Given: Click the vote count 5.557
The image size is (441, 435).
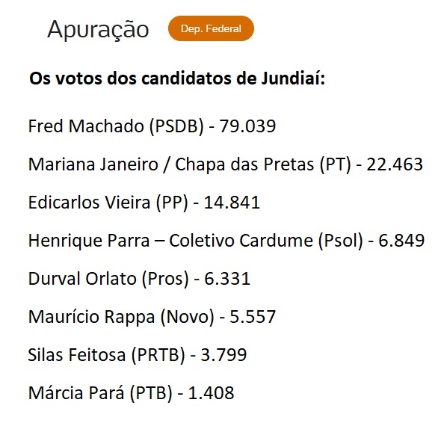Looking at the screenshot, I should coord(253,317).
